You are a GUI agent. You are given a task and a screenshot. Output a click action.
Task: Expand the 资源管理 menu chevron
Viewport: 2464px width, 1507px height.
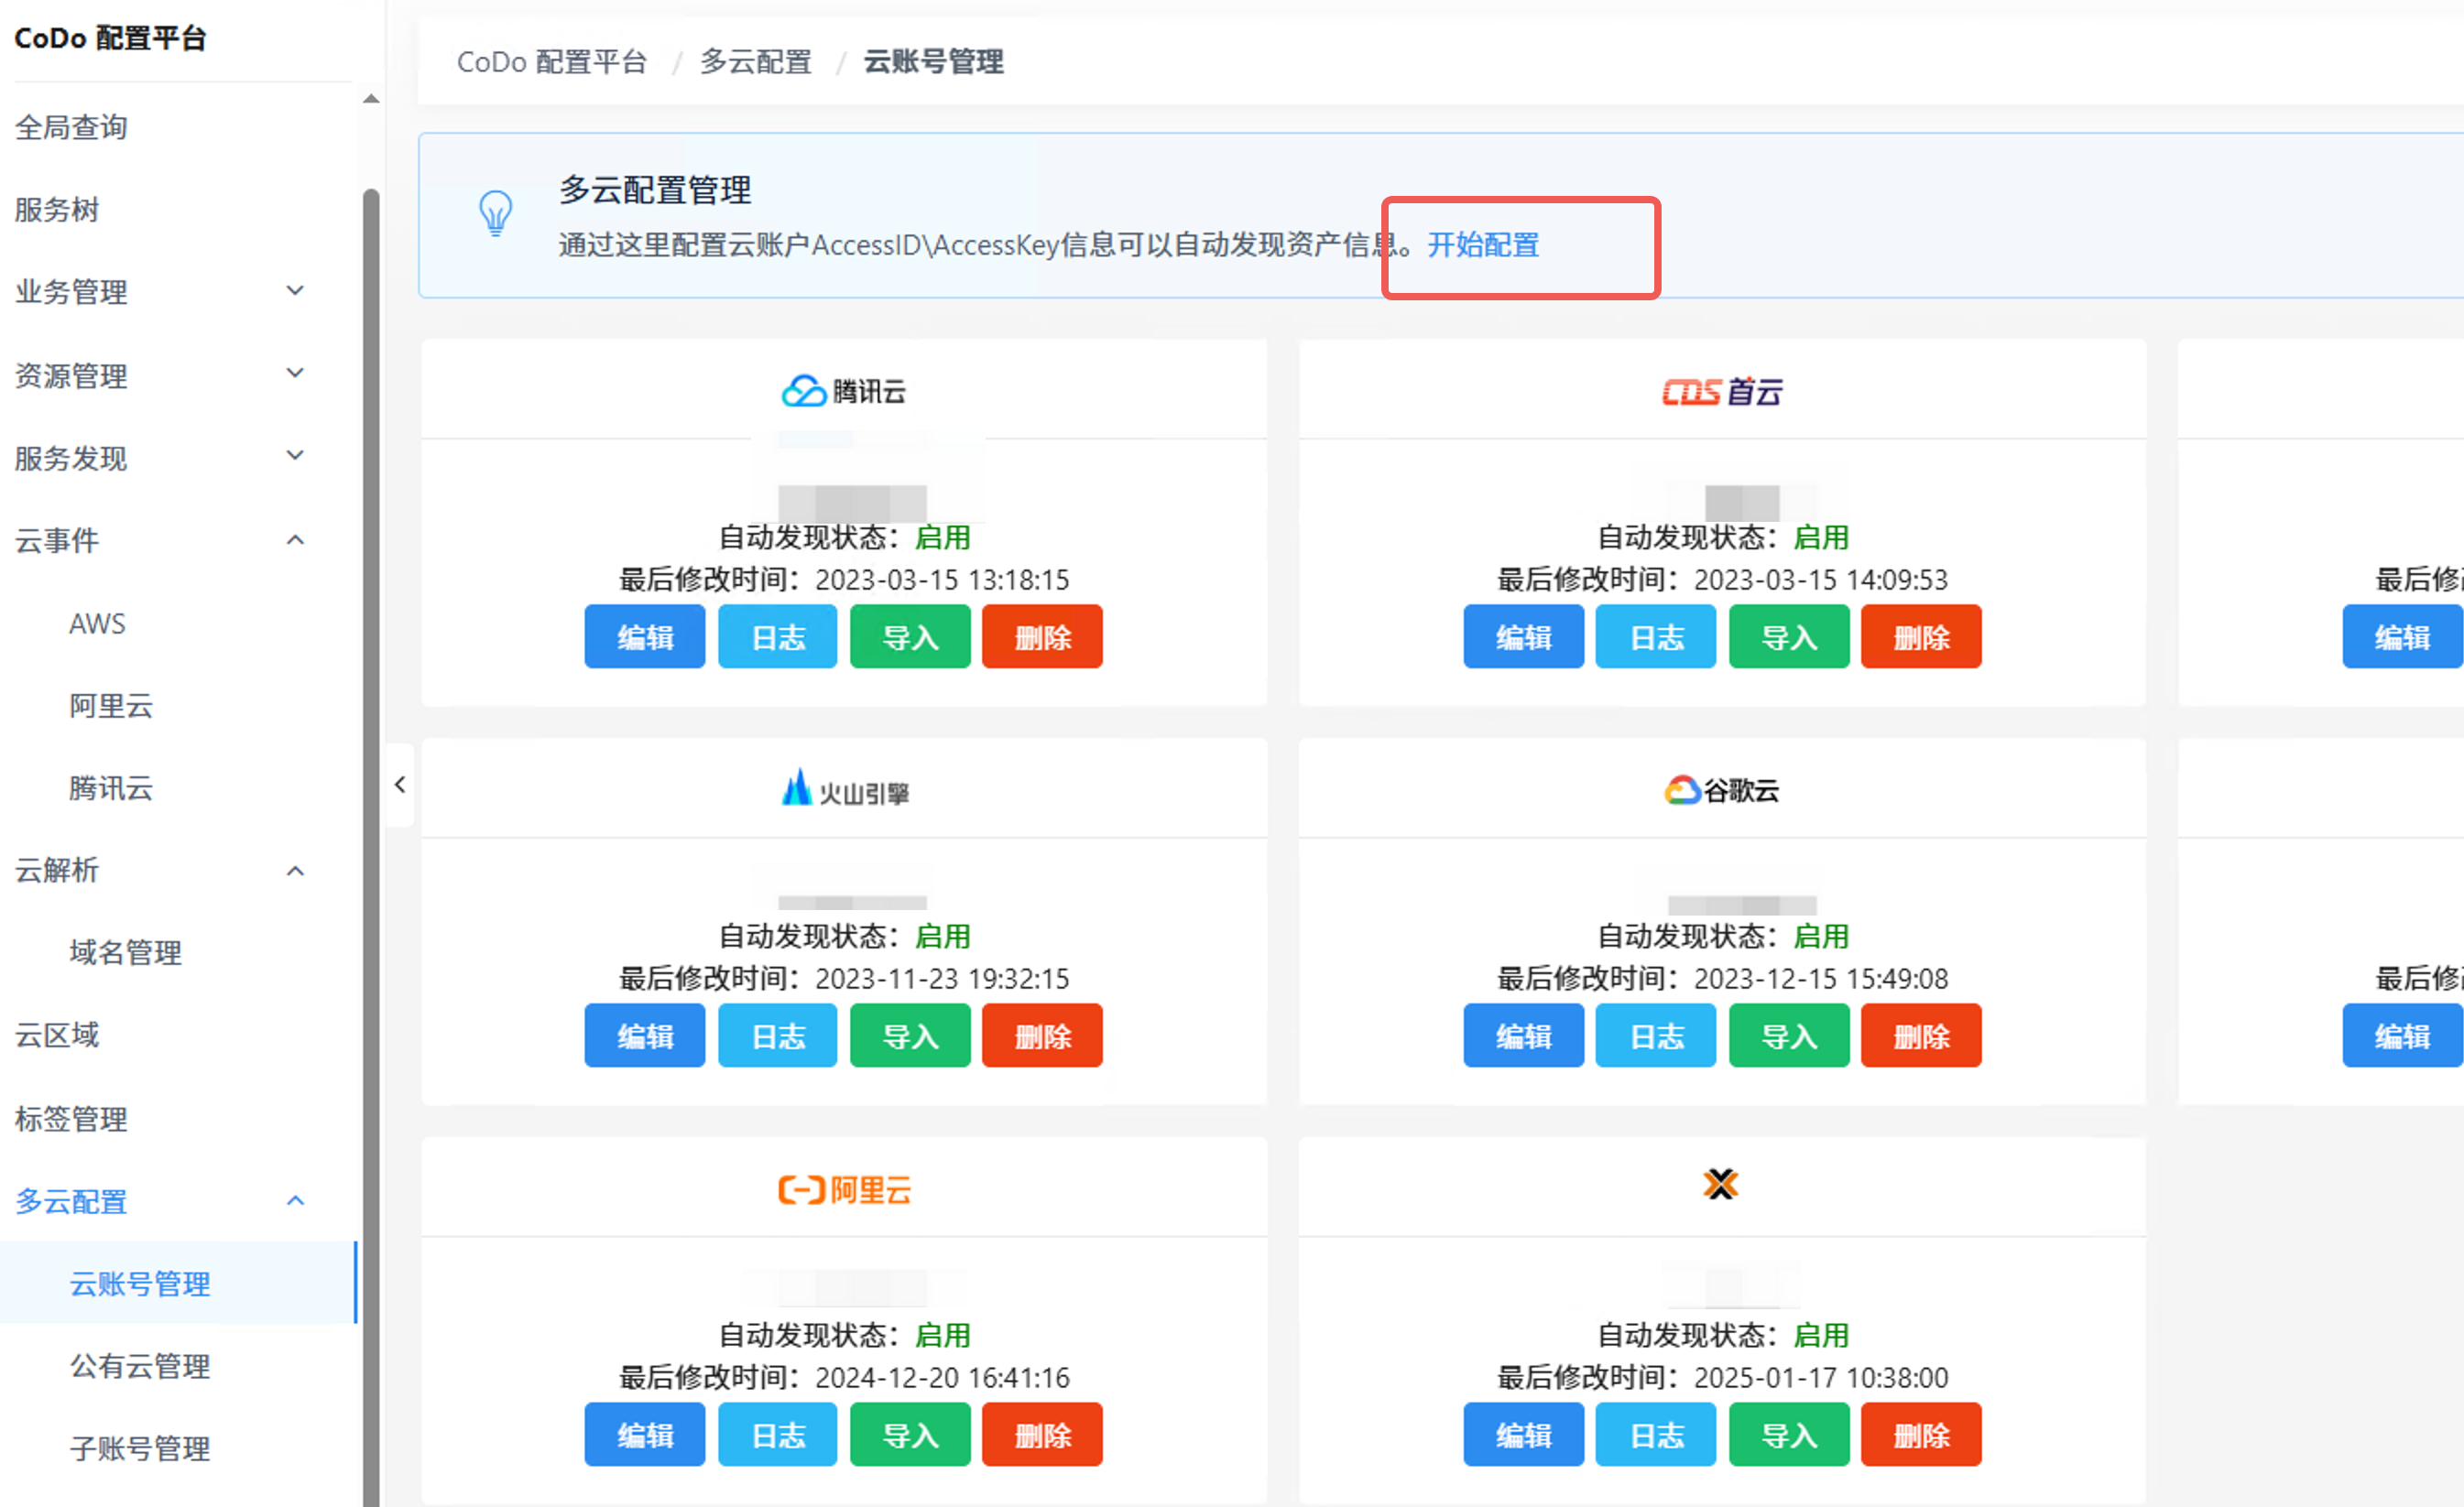coord(295,374)
